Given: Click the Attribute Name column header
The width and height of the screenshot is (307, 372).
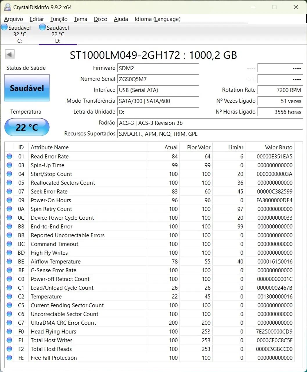Looking at the screenshot, I should tap(87, 147).
